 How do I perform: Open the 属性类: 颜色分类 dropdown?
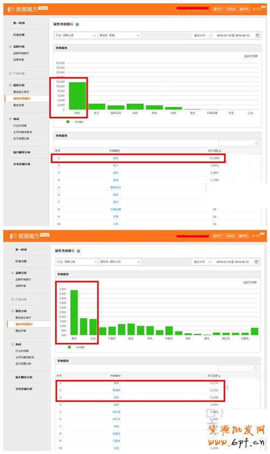pyautogui.click(x=120, y=262)
